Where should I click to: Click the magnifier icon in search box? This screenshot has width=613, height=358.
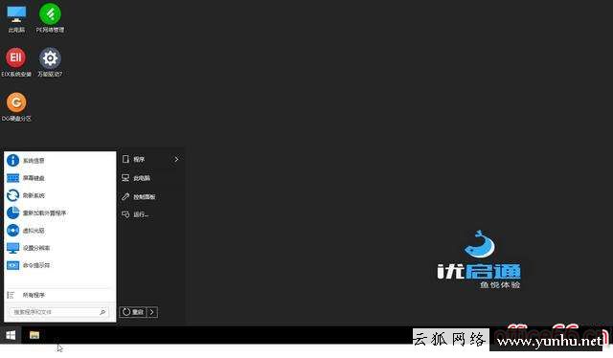[x=102, y=312]
